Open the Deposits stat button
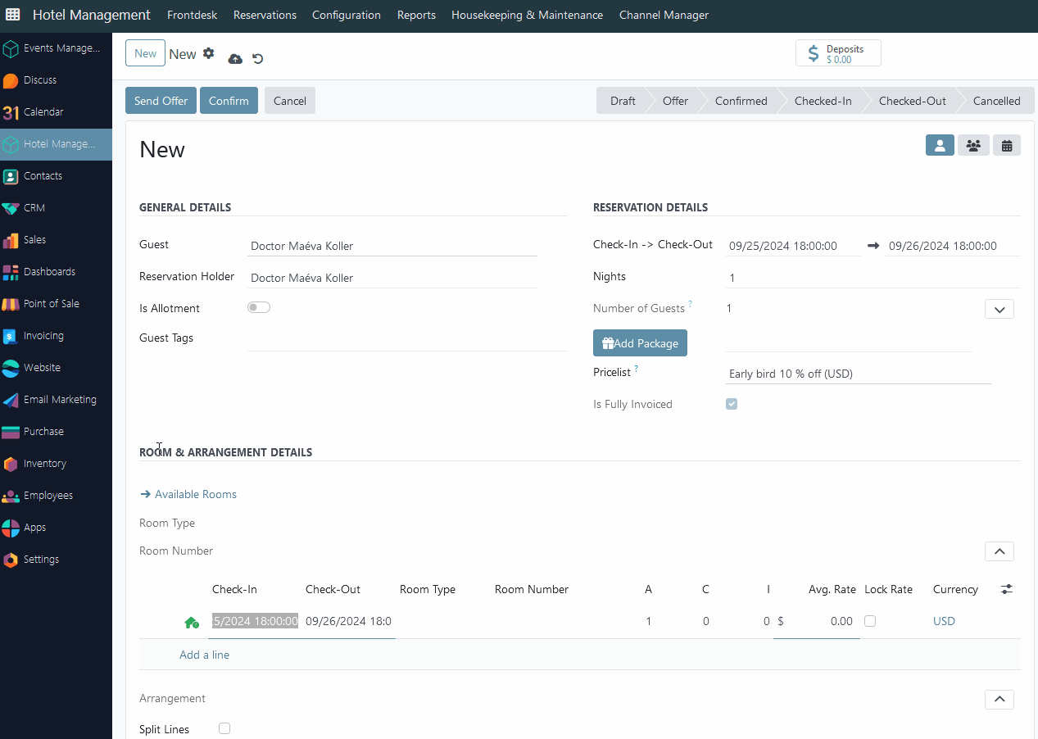The width and height of the screenshot is (1038, 739). click(838, 53)
